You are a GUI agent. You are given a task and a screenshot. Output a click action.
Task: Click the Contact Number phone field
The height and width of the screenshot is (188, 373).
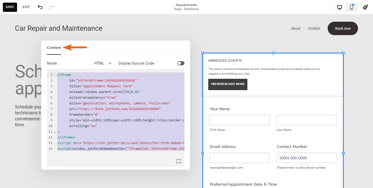click(306, 158)
